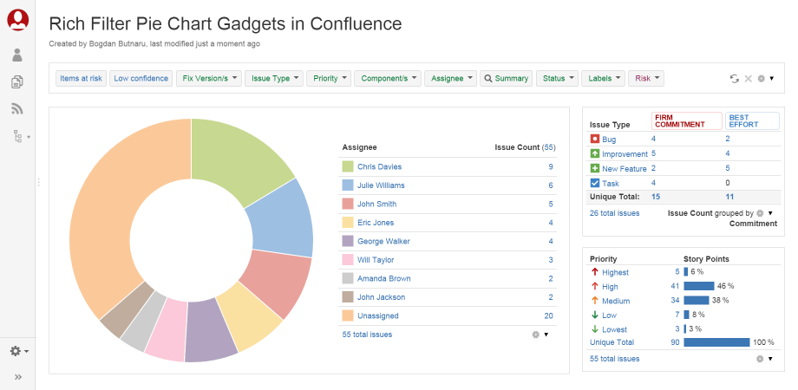Viewport: 798px width, 390px height.
Task: Open the people icon in sidebar
Action: coord(17,55)
